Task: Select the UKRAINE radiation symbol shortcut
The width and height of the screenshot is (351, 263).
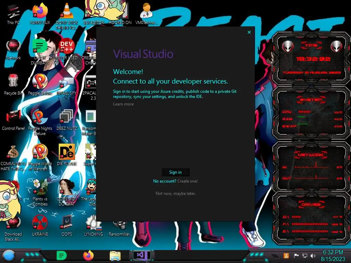Action: pyautogui.click(x=40, y=226)
